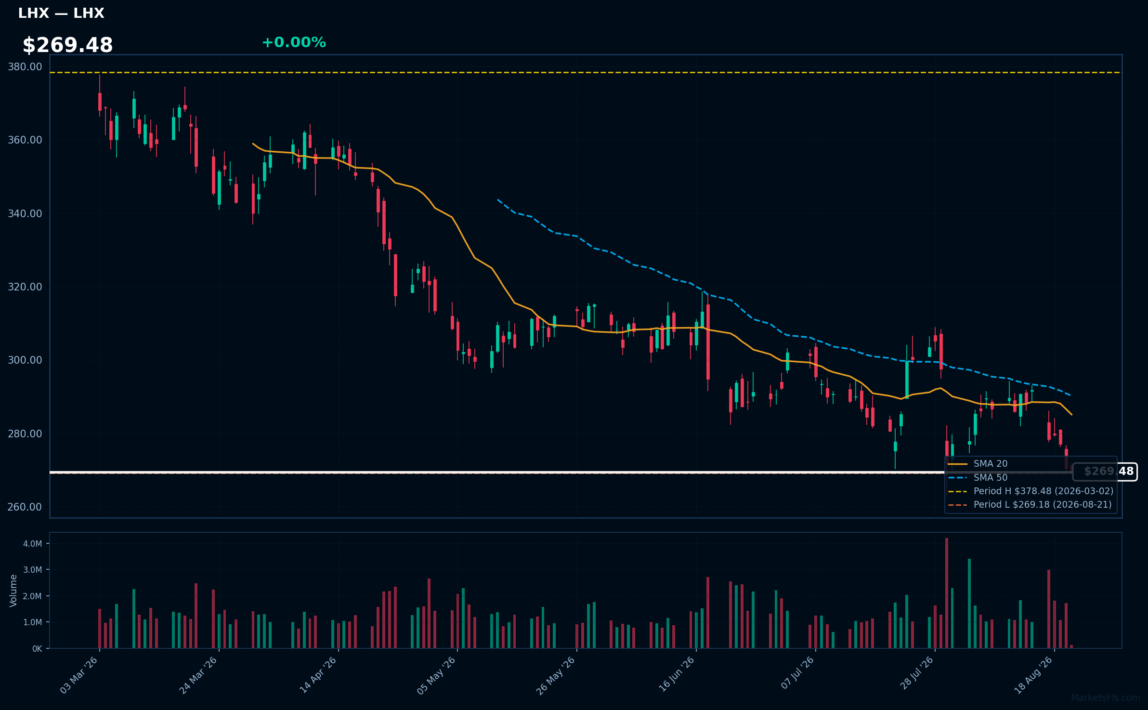The image size is (1148, 710).
Task: Select the "26 May '26" date label
Action: point(556,675)
